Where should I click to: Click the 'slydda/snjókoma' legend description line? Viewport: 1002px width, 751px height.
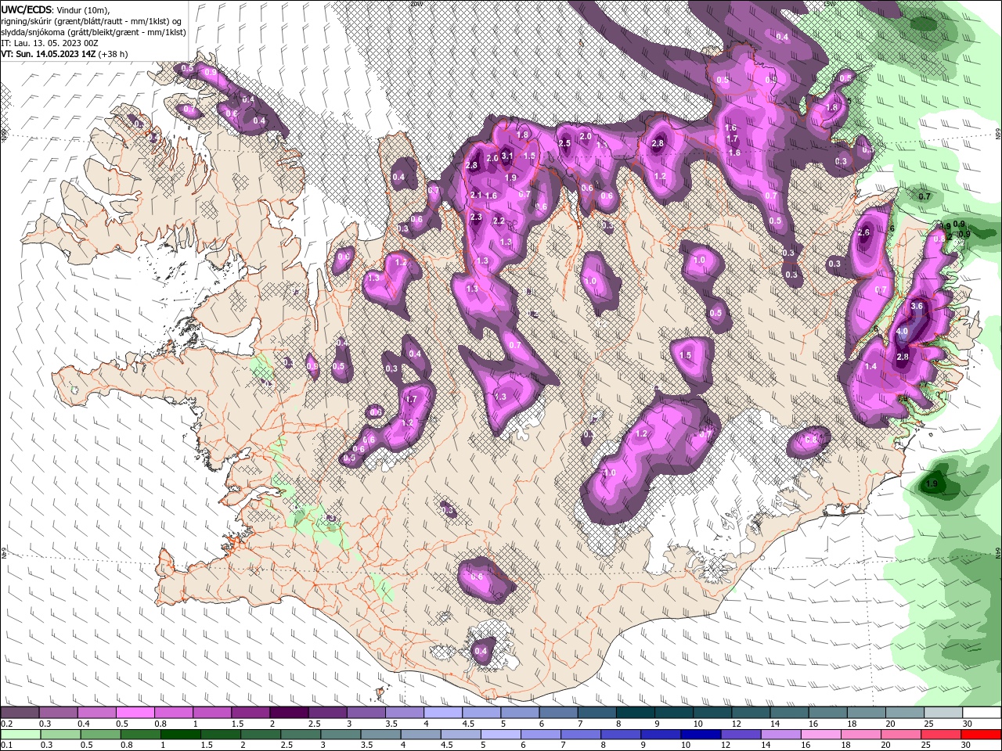92,32
